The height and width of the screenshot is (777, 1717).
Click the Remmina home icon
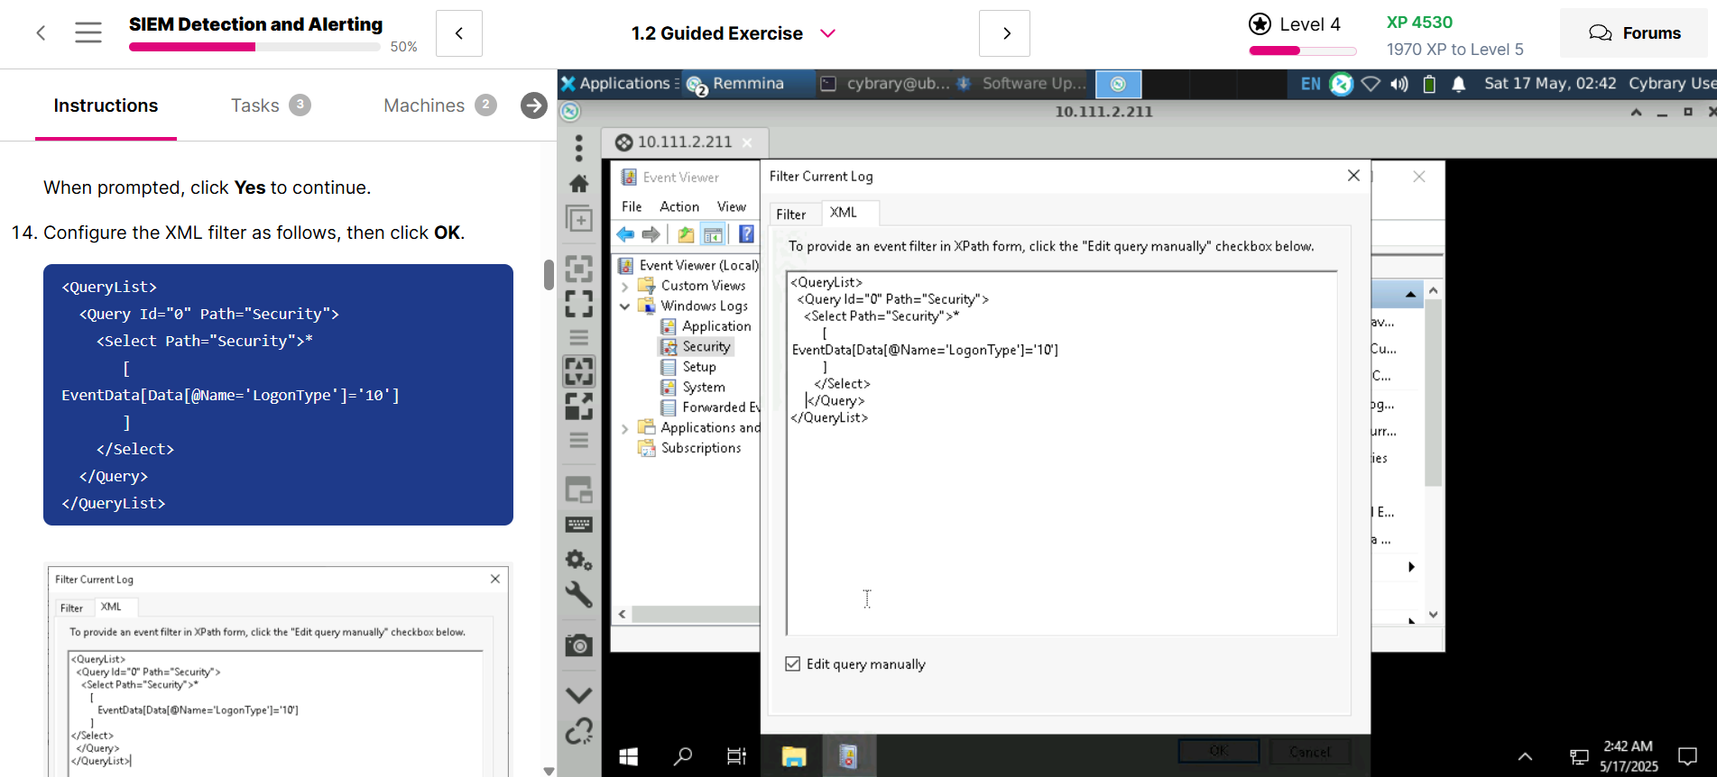(578, 184)
